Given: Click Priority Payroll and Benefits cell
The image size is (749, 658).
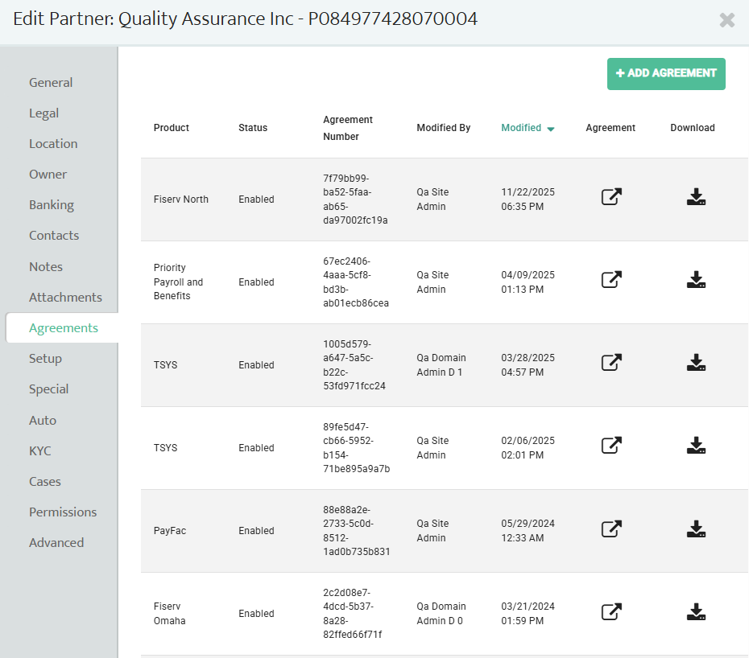Looking at the screenshot, I should pyautogui.click(x=178, y=282).
